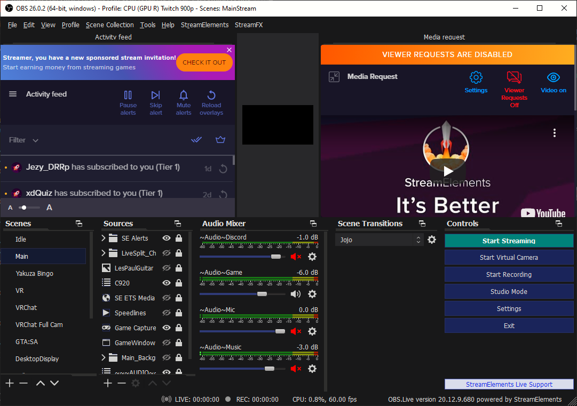Screen dimensions: 577x406
Task: Open the Jojo transition dropdown
Action: coord(379,240)
